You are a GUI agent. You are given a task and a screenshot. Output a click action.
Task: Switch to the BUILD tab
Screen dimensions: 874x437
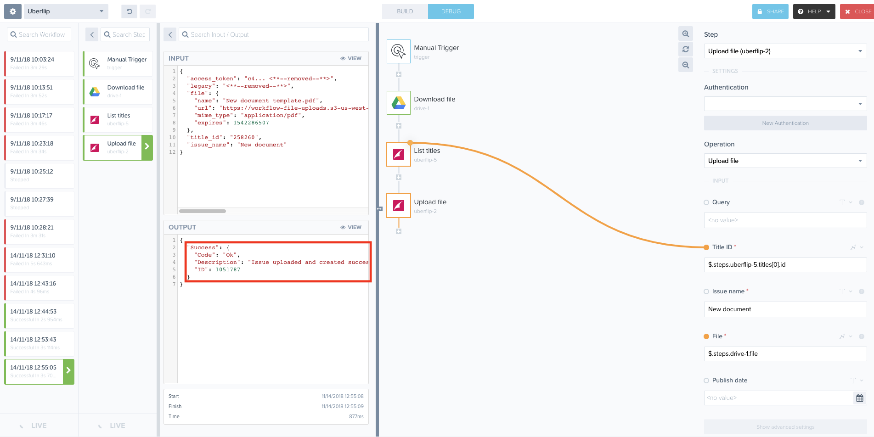[405, 11]
